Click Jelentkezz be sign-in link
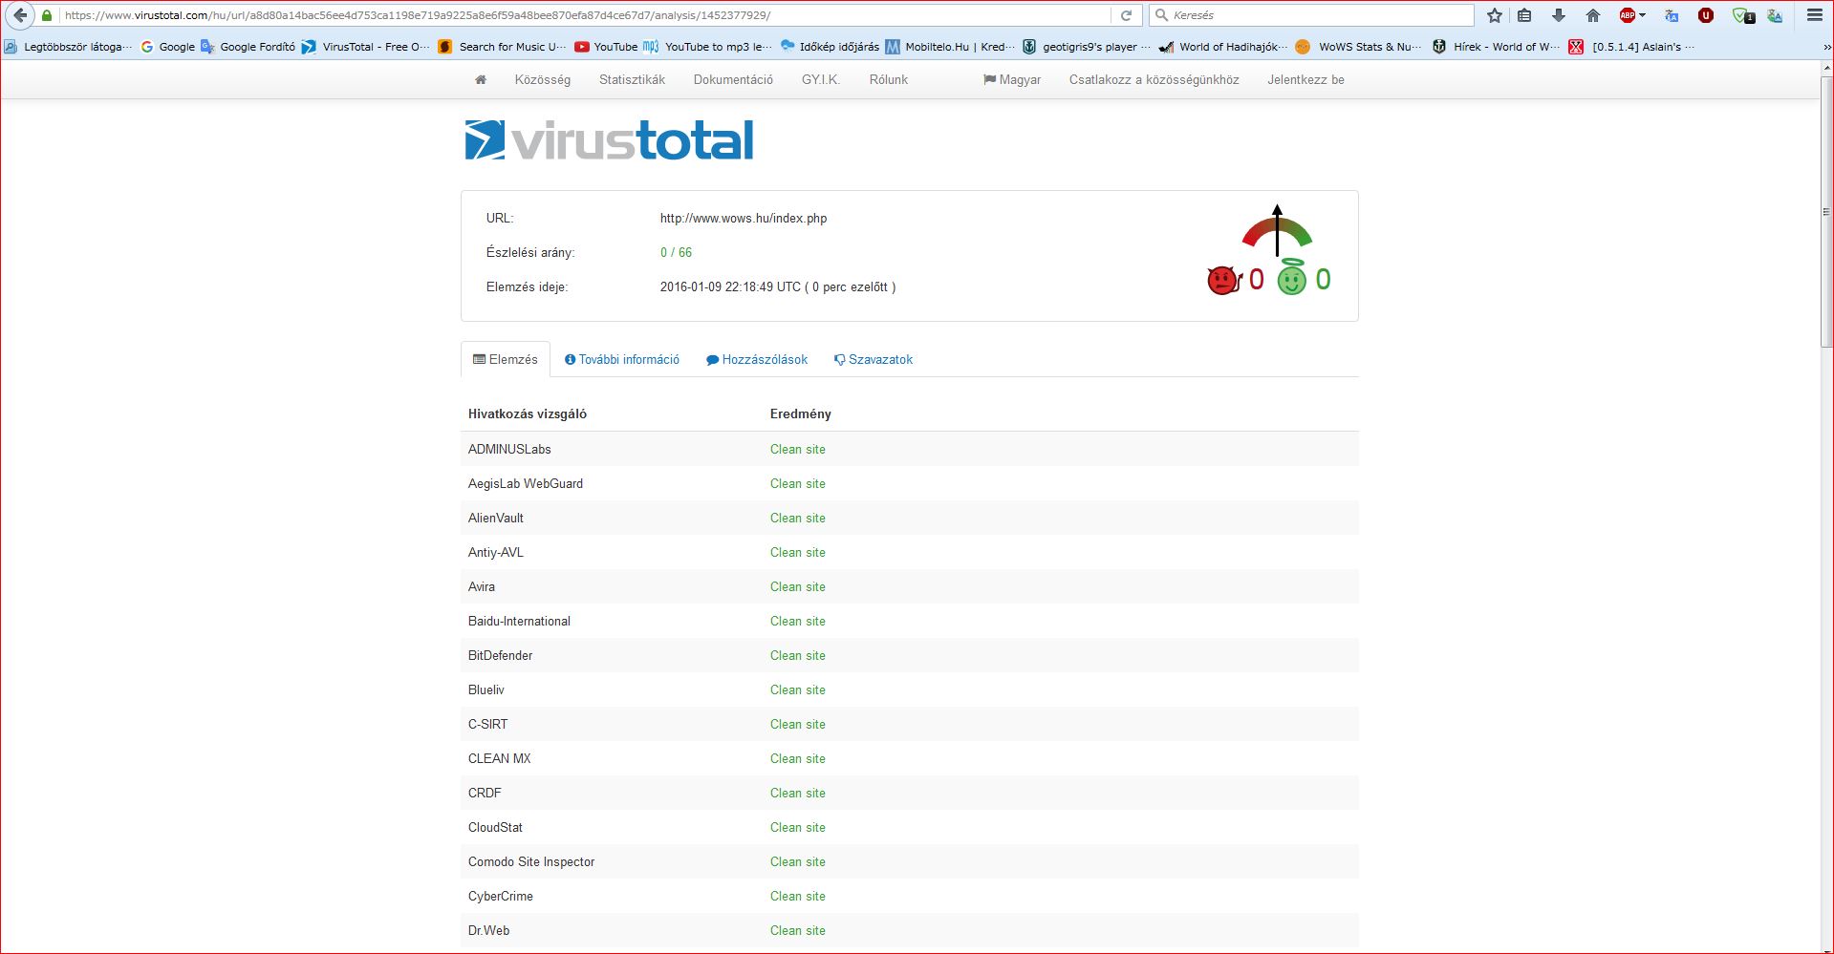Screen dimensions: 1834x954 [x=1305, y=80]
